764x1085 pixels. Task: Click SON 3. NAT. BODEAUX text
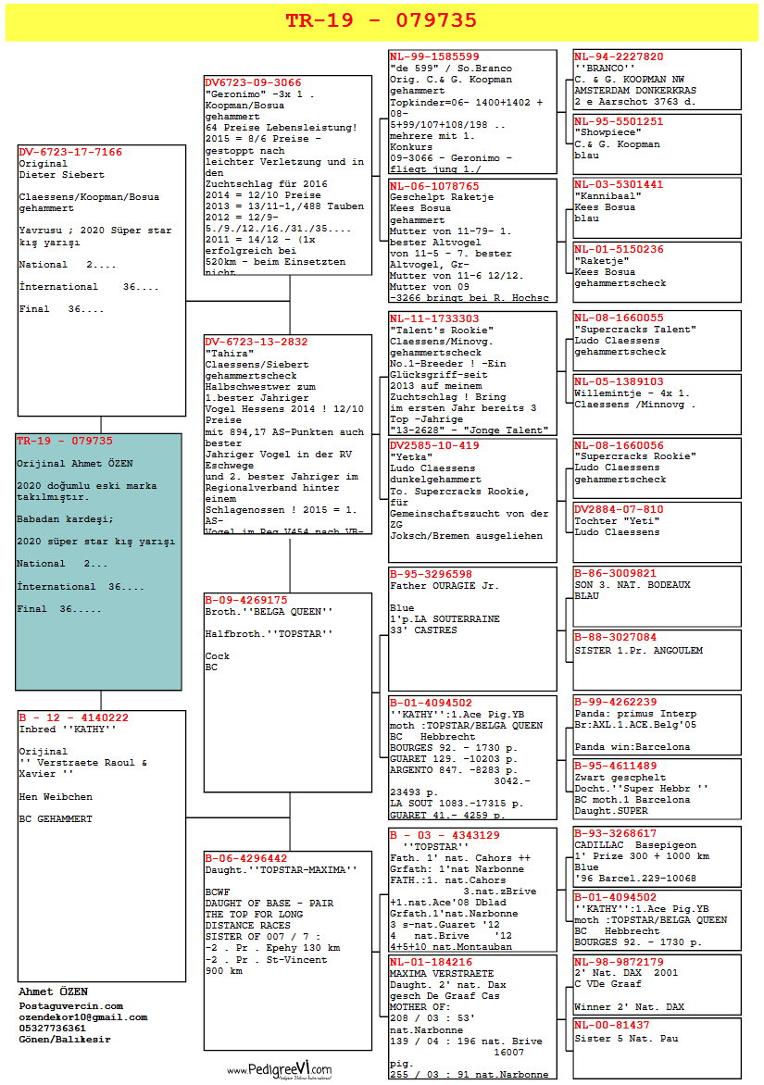[x=632, y=585]
